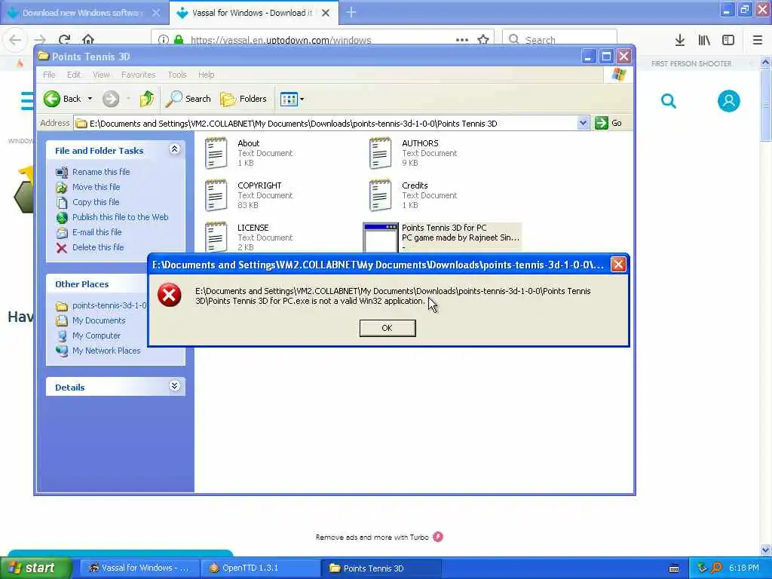
Task: Close the Win32 error dialog with X
Action: pyautogui.click(x=618, y=265)
